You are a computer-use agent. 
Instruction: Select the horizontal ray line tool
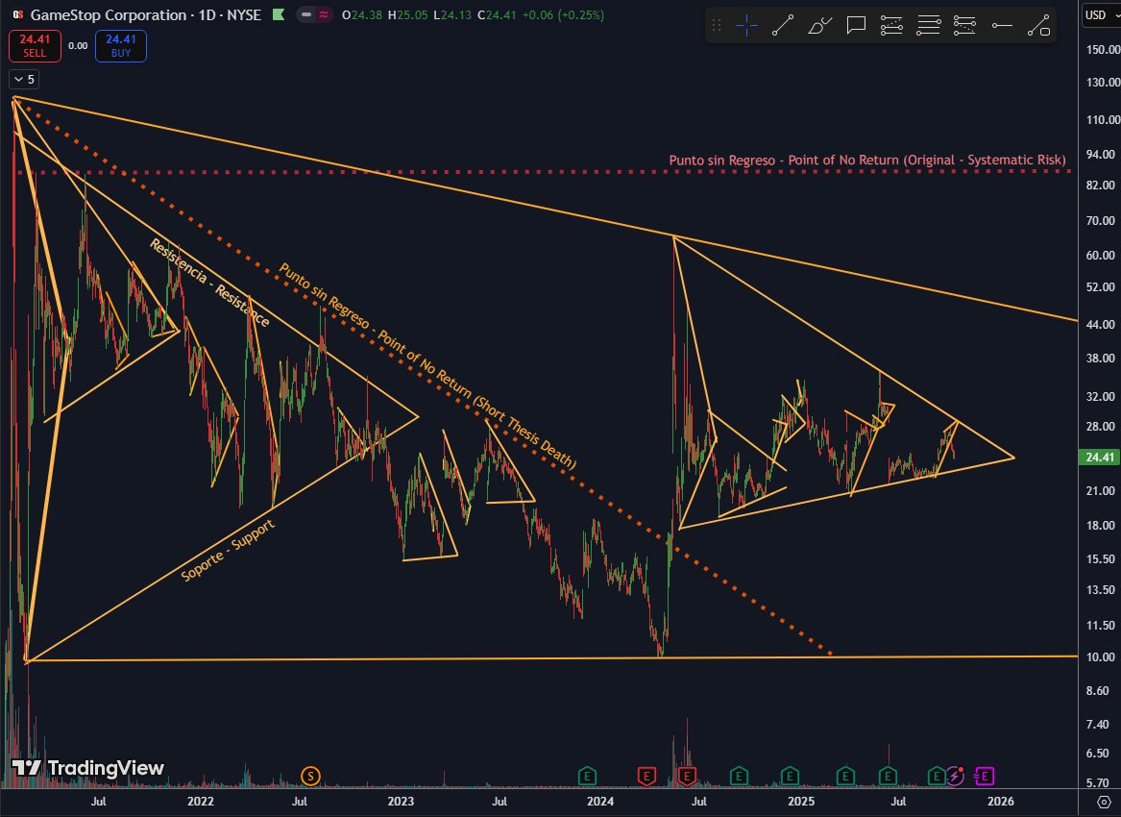point(1002,26)
